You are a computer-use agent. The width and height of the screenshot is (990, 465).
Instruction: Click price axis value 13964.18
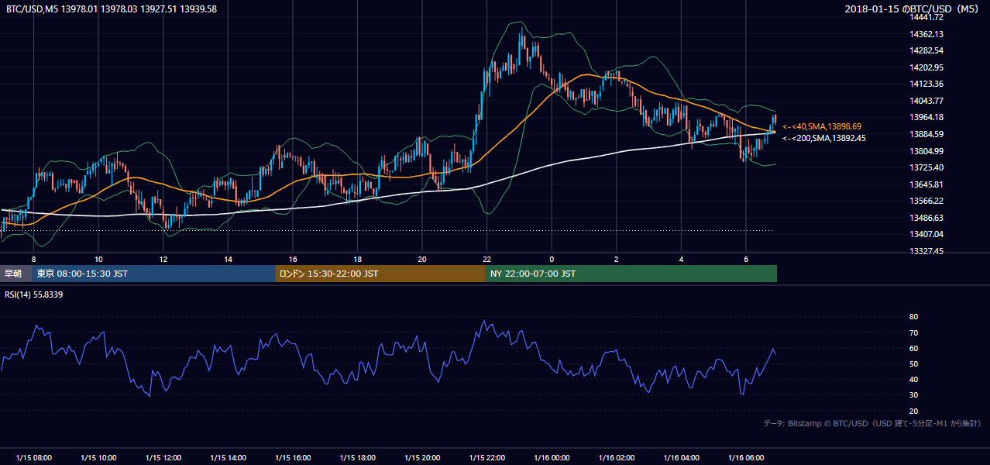(x=926, y=117)
